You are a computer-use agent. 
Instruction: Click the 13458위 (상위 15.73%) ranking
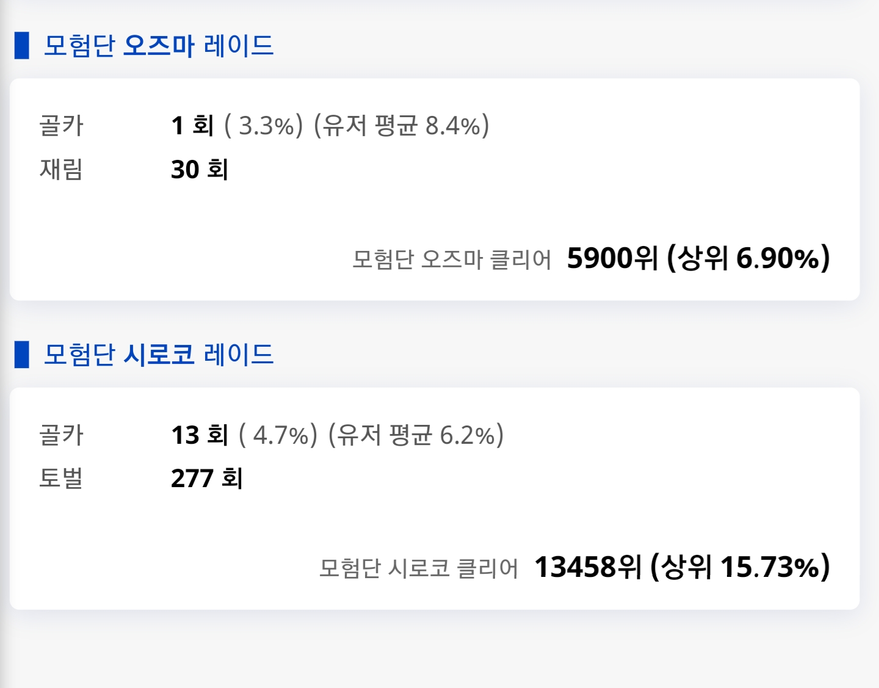coord(682,567)
